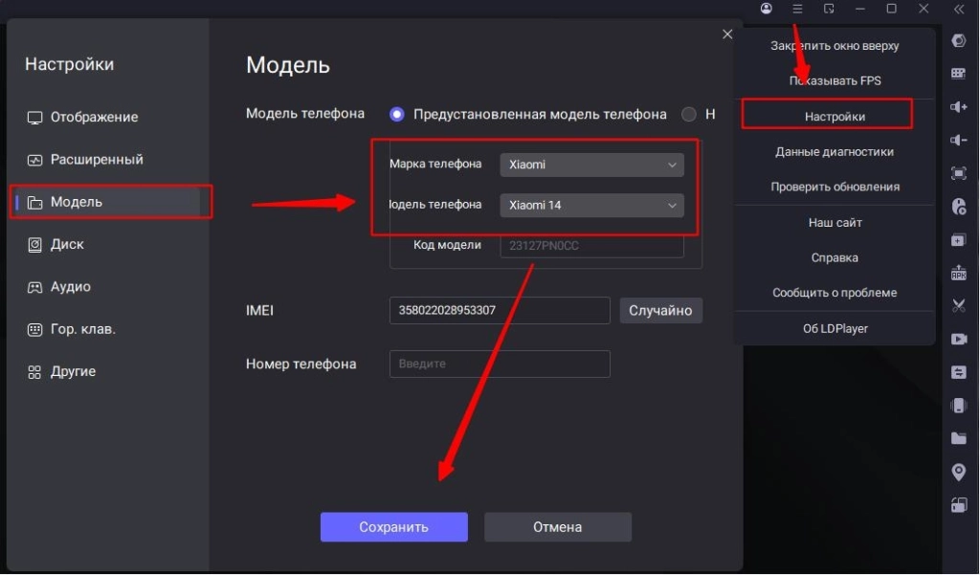The width and height of the screenshot is (980, 575).
Task: Collapse the sidebar with the double-arrow chevron
Action: point(958,9)
